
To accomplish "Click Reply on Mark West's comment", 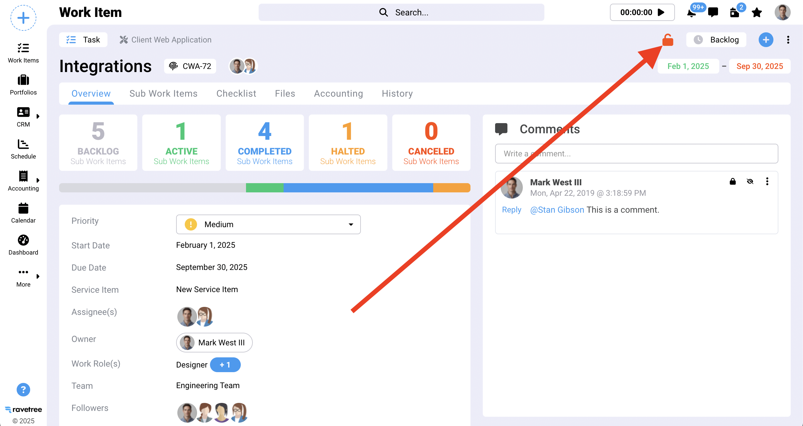I will click(511, 210).
